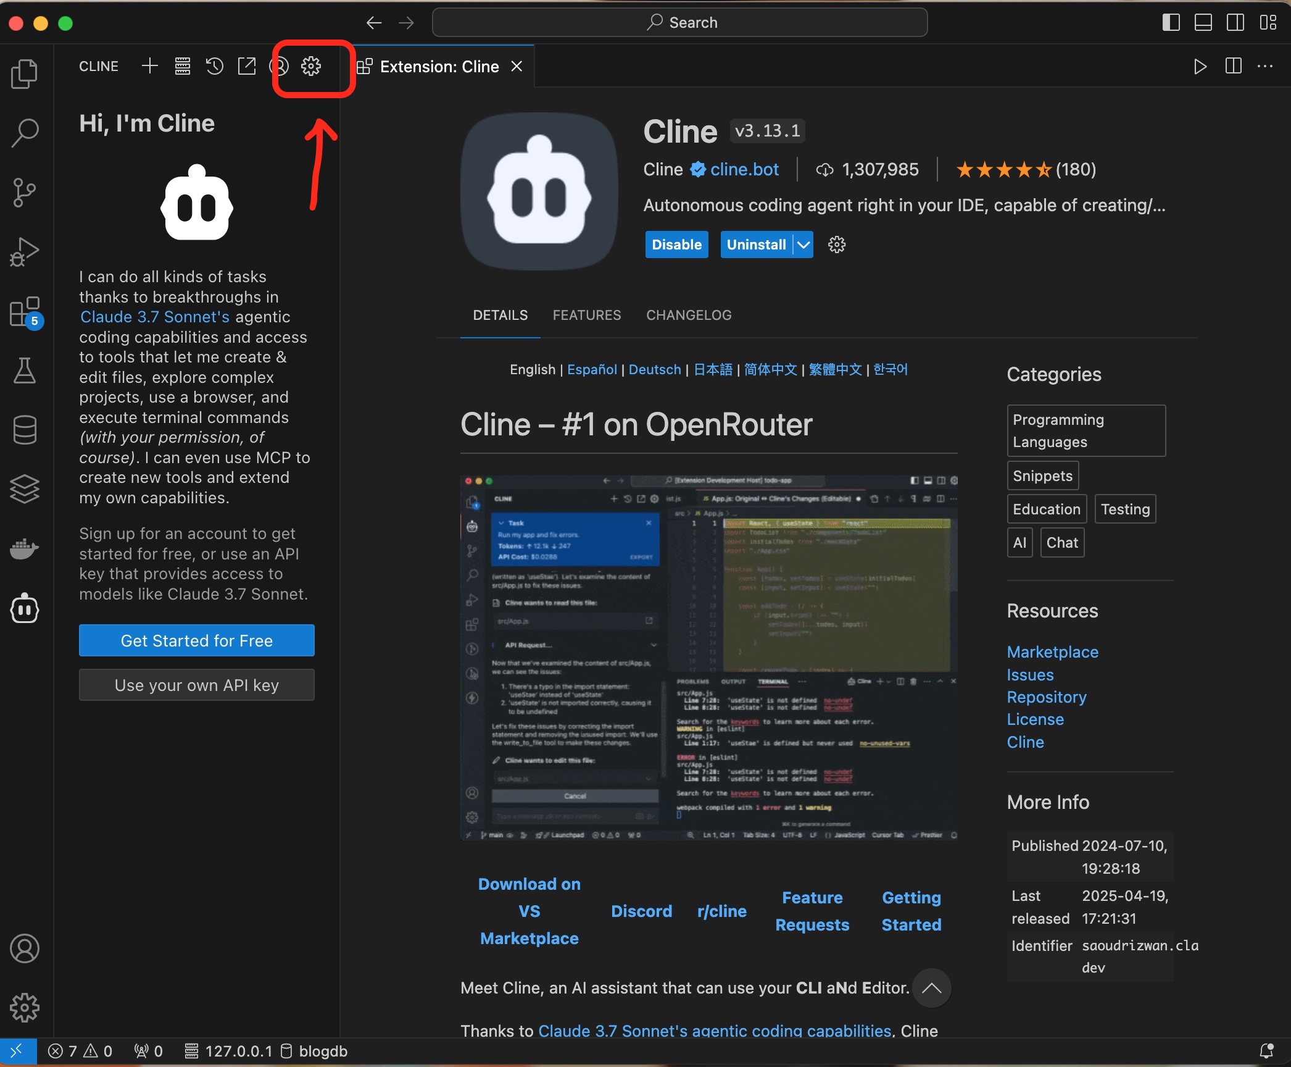Click Get Started for Free button
Screen dimensions: 1291x1067
[x=197, y=640]
